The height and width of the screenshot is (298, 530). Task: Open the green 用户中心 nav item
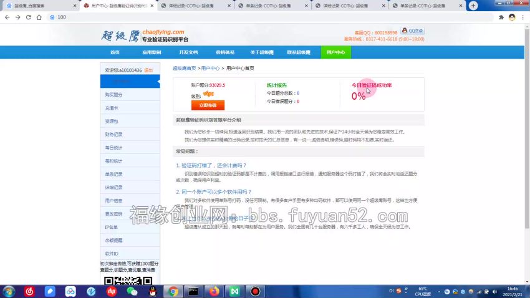[x=335, y=52]
